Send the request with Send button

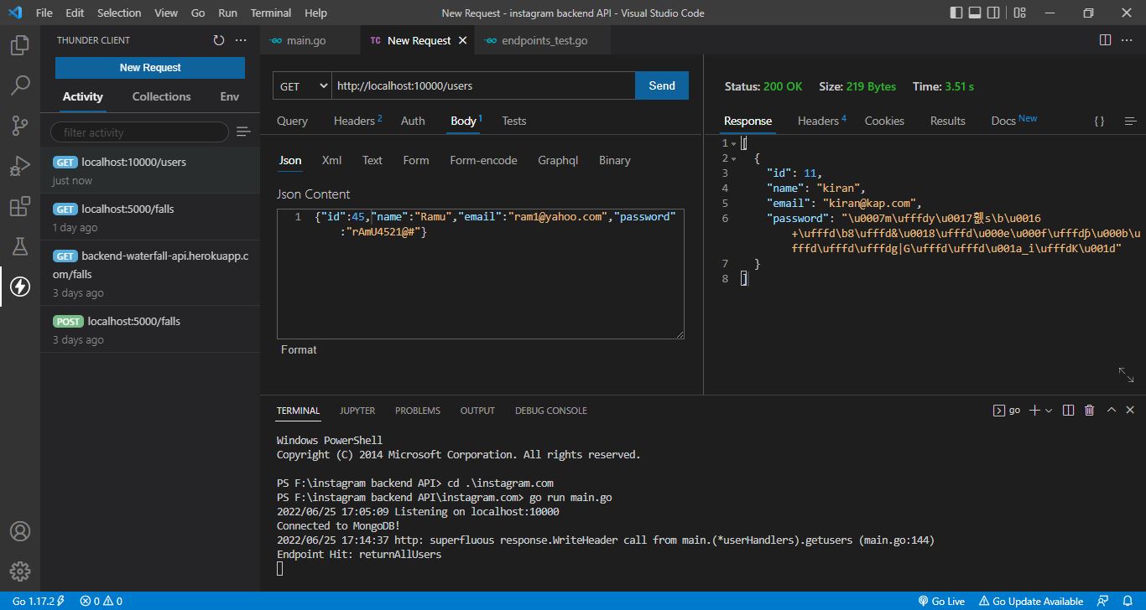pyautogui.click(x=662, y=85)
